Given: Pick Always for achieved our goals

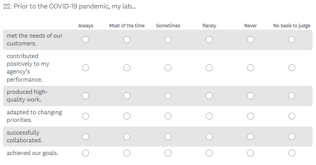Looking at the screenshot, I should click(86, 153).
